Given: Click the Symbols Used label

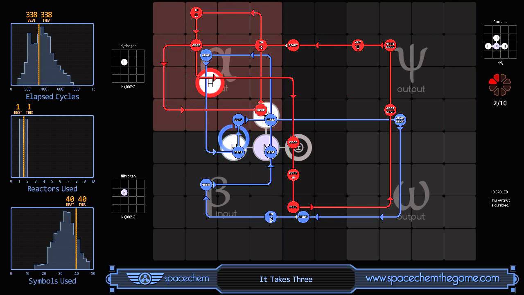Looking at the screenshot, I should (52, 281).
